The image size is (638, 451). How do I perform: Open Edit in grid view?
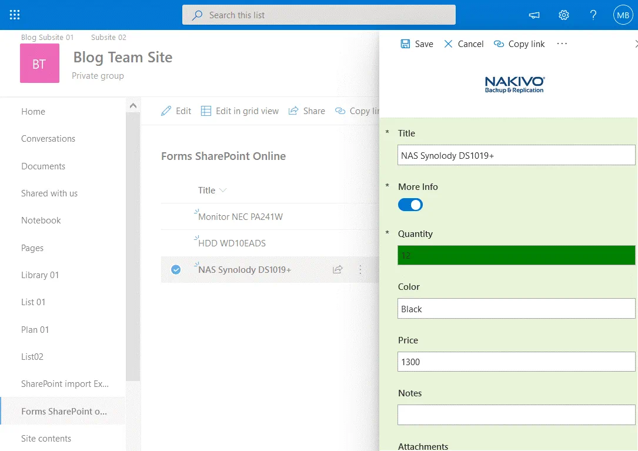click(240, 111)
